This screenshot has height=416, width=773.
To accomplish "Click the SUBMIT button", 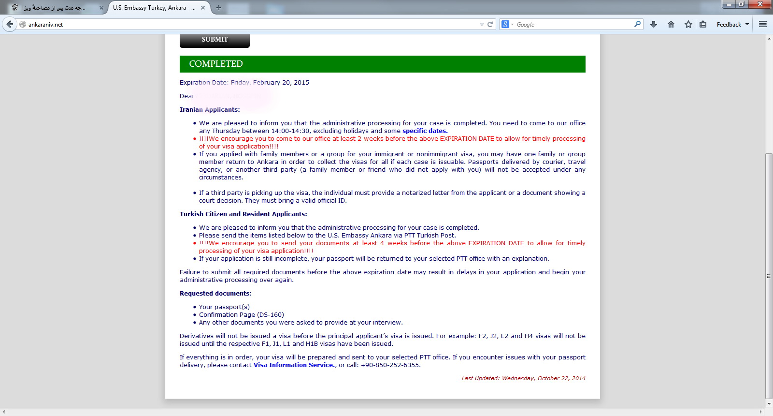I will (x=215, y=40).
